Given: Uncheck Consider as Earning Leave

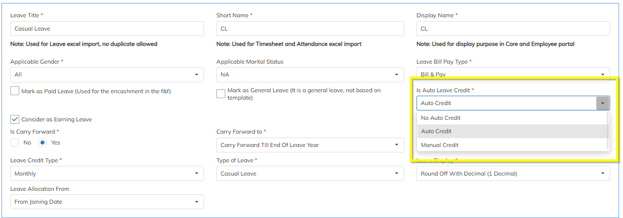Looking at the screenshot, I should [x=15, y=119].
